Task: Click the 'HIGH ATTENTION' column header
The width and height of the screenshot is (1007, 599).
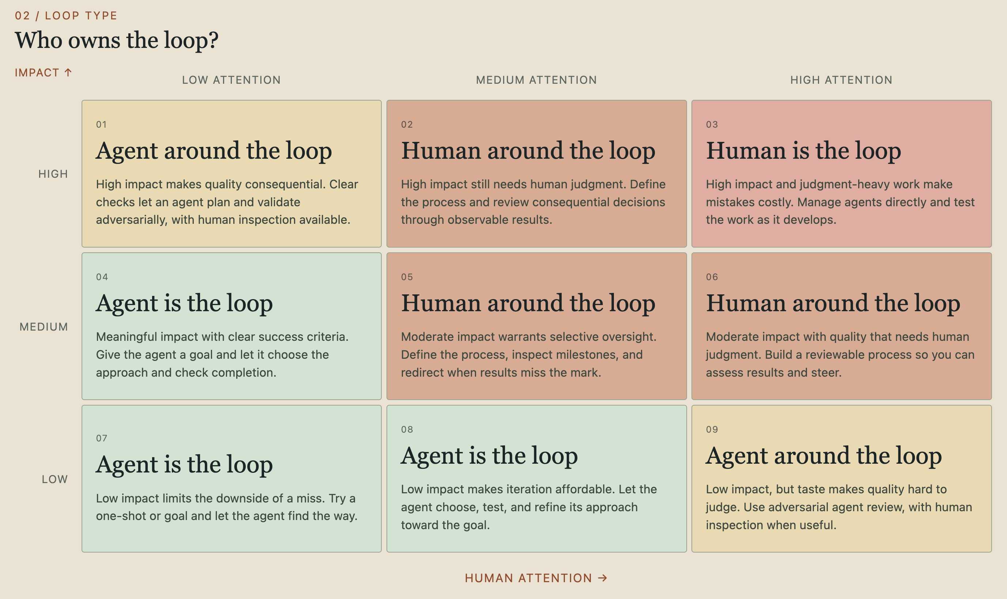Action: point(841,80)
